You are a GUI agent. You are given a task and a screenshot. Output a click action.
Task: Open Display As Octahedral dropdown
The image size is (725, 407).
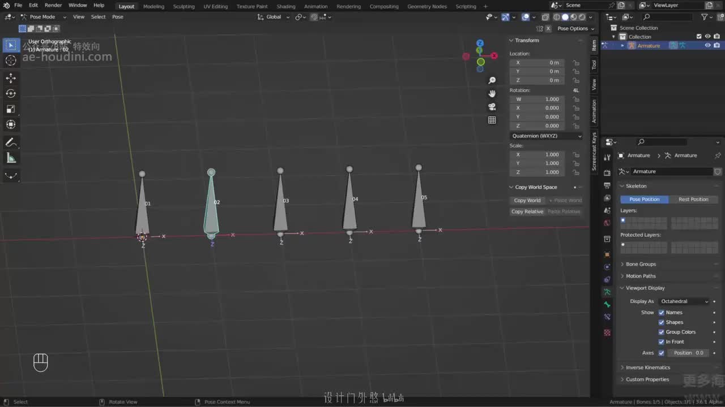click(684, 301)
